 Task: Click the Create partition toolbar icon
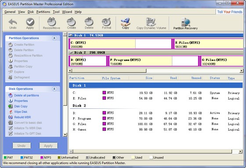pos(72,24)
